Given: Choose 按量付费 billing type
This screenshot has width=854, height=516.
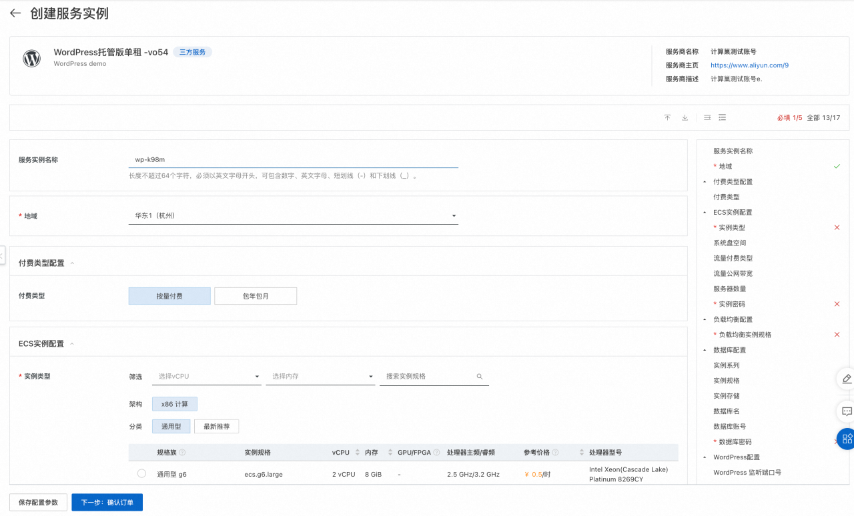Looking at the screenshot, I should 169,296.
